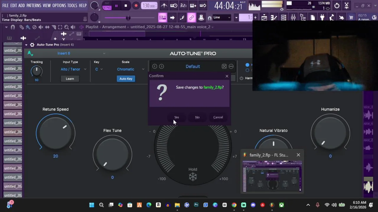Toggle the metronome icon

[164, 6]
